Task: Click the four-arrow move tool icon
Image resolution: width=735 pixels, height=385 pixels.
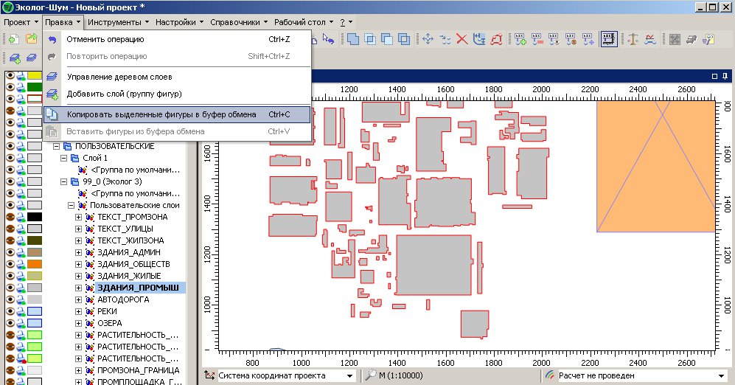Action: tap(428, 39)
